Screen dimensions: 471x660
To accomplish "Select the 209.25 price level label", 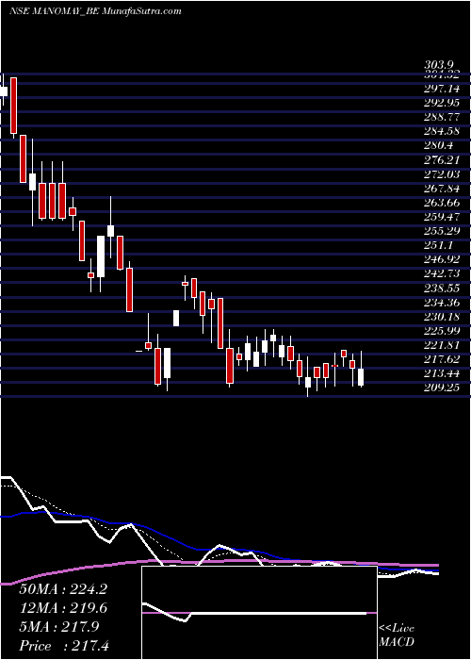I will [442, 388].
